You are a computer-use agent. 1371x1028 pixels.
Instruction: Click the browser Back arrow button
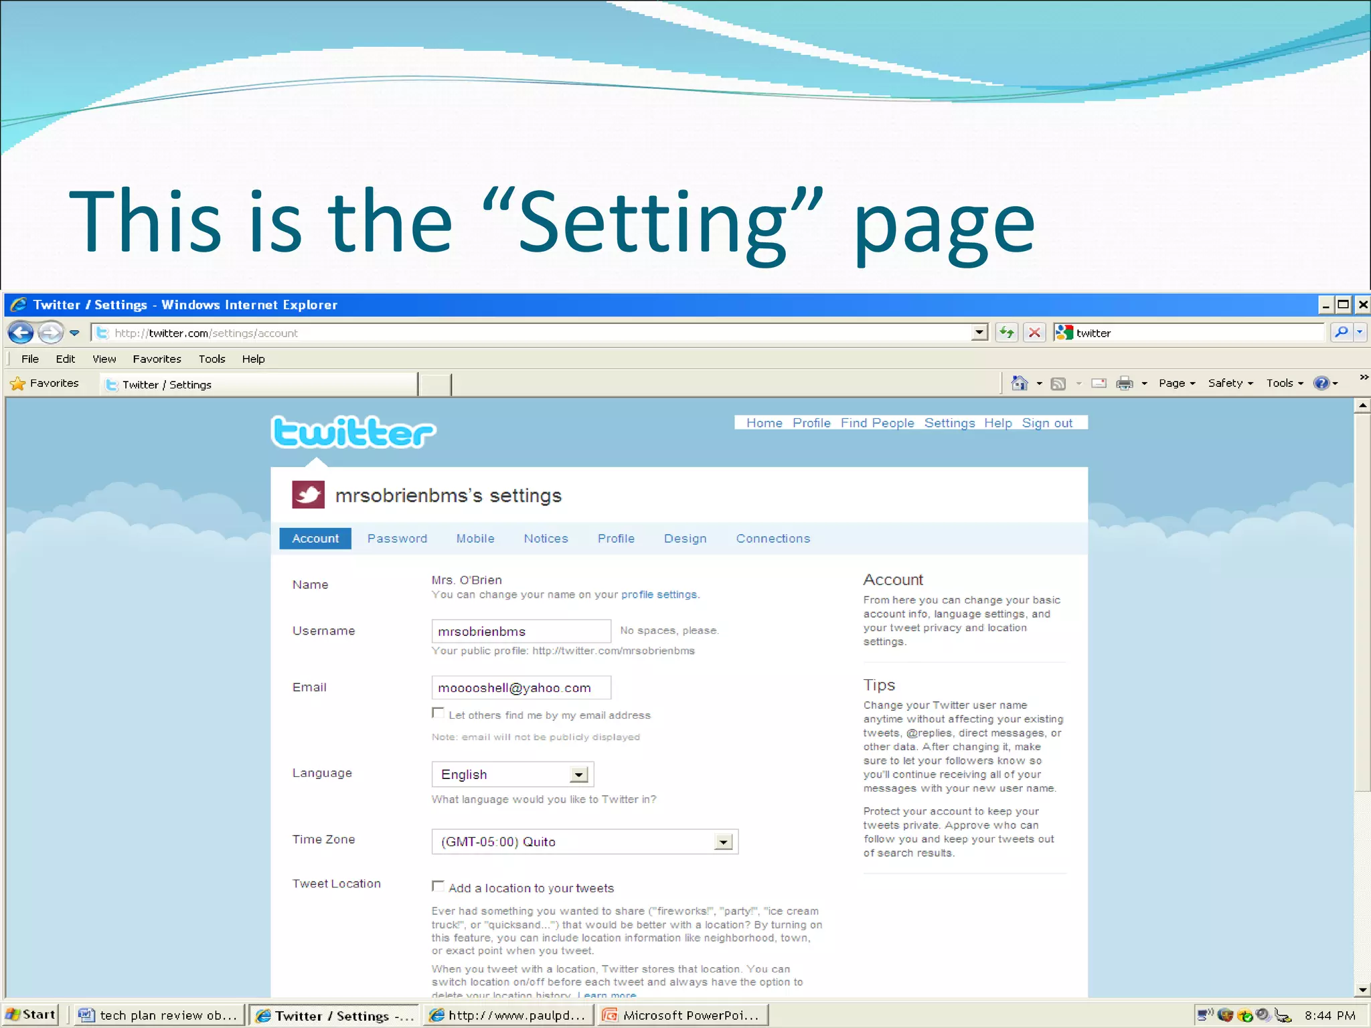pyautogui.click(x=21, y=332)
